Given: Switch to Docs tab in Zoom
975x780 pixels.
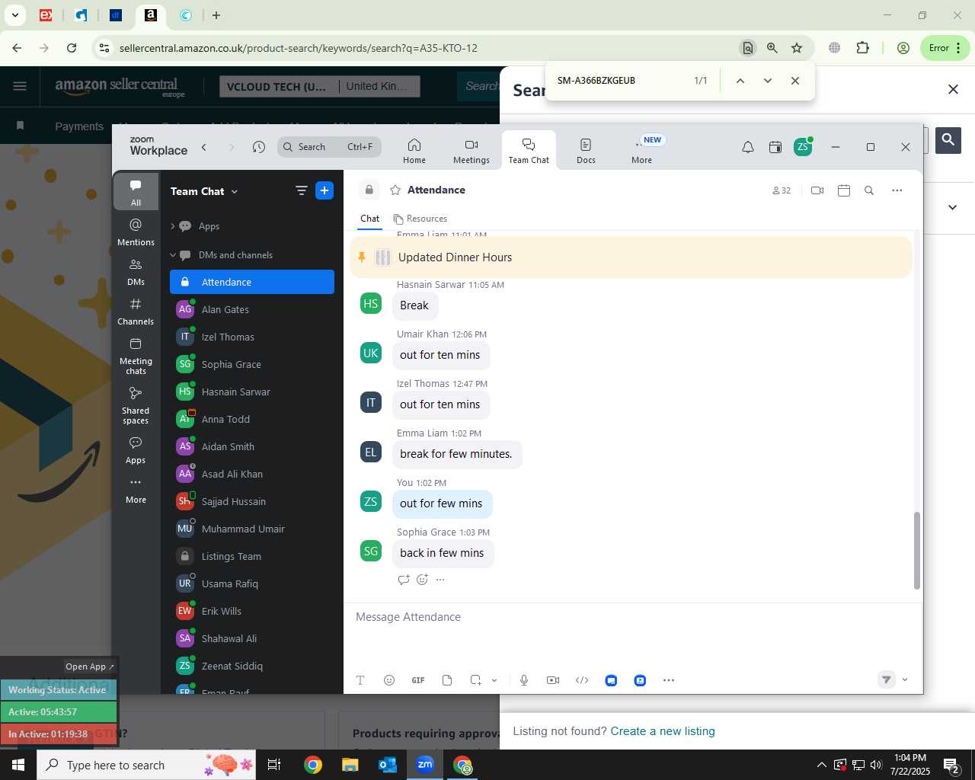Looking at the screenshot, I should [x=586, y=151].
